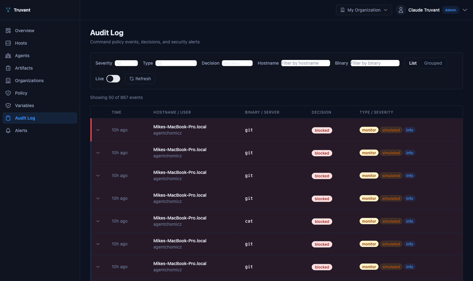The image size is (473, 281).
Task: Expand the first git audit event row
Action: click(x=98, y=130)
